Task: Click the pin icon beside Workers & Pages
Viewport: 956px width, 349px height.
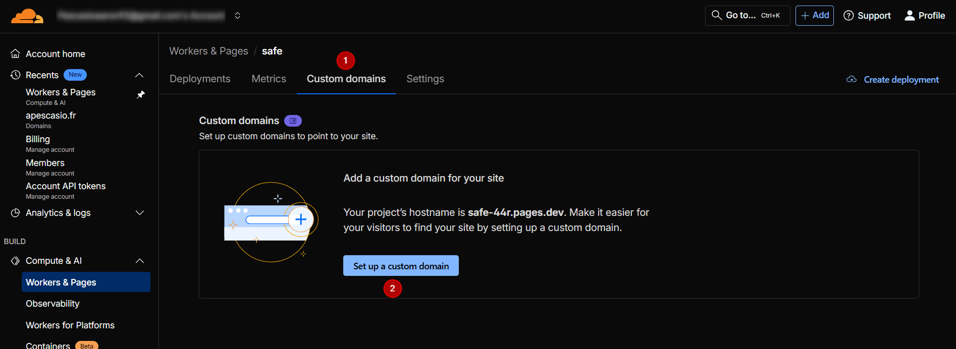Action: point(141,95)
